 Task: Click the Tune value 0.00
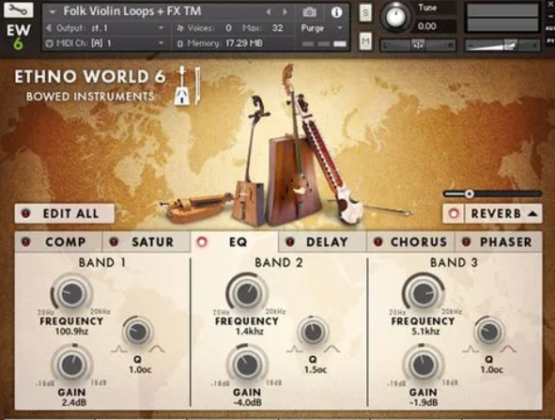426,26
